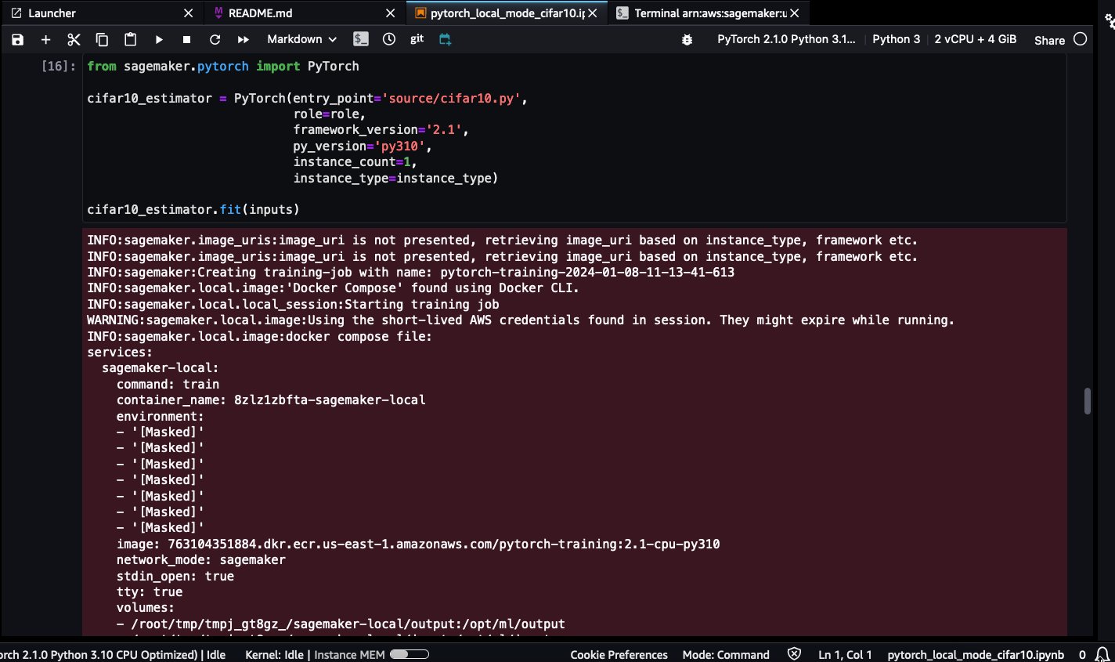Screen dimensions: 1115x662
Task: Click pytorch_local_mode_cifar10.ipynb in status bar
Action: point(976,655)
